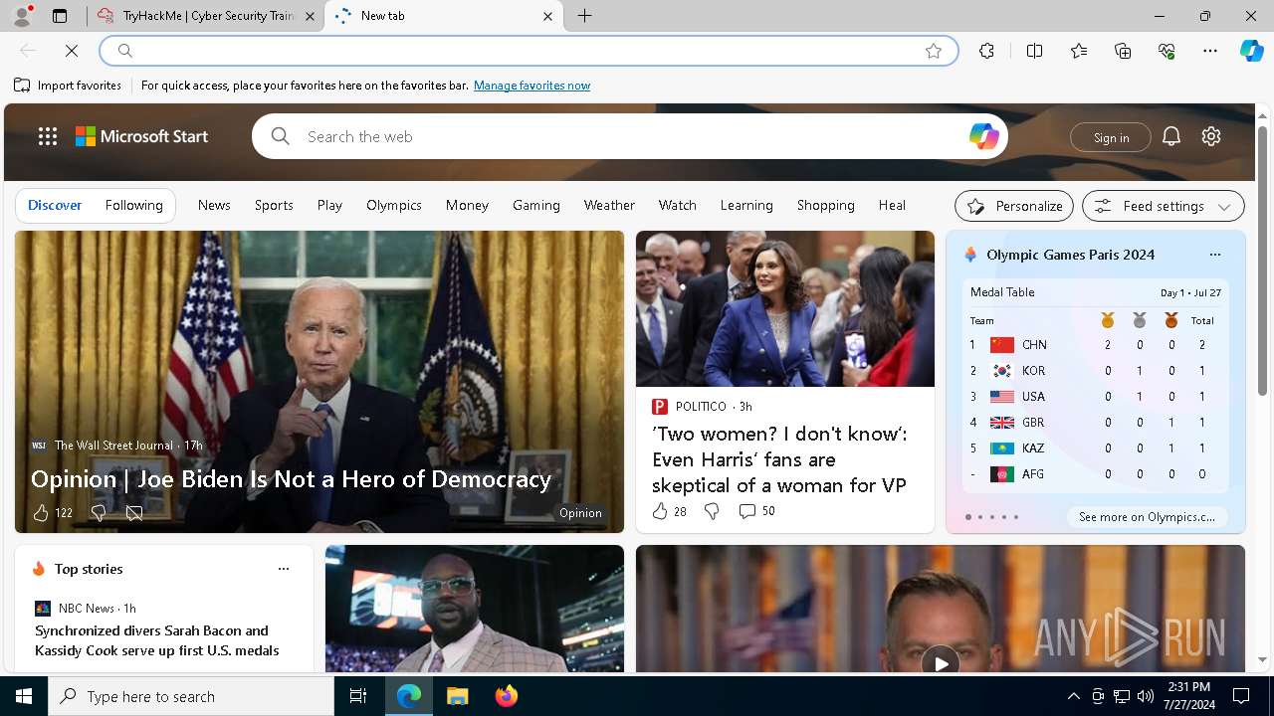
Task: Open comments on Politico article
Action: tap(756, 510)
